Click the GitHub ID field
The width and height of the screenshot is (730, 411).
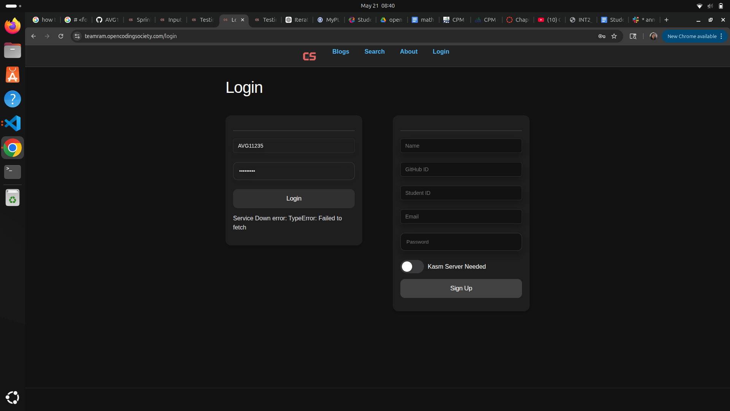(x=461, y=169)
